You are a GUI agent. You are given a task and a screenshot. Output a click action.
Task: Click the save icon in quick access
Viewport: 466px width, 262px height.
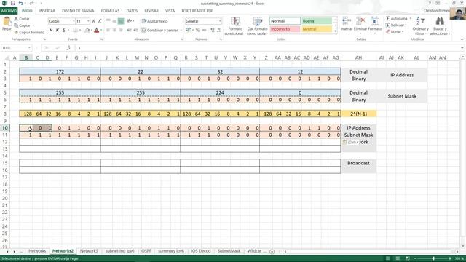(x=12, y=3)
